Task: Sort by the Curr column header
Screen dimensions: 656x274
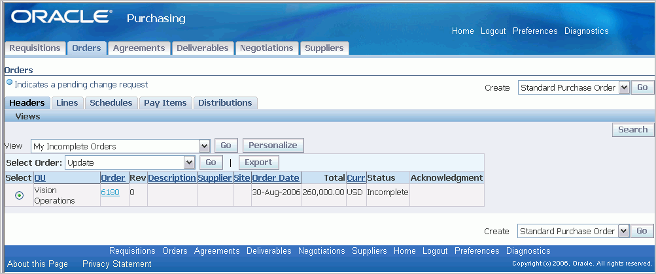Action: tap(356, 178)
